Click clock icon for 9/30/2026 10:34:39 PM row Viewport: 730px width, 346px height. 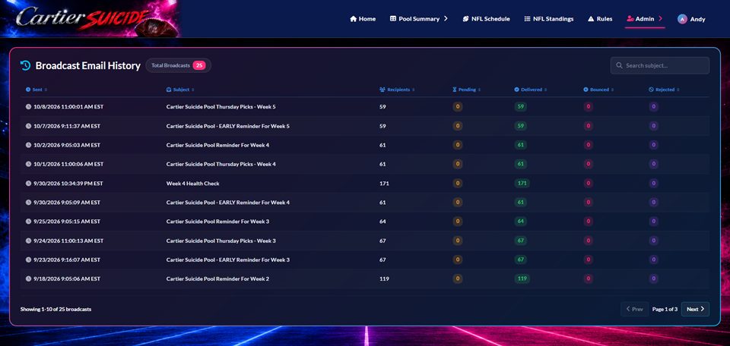[28, 184]
